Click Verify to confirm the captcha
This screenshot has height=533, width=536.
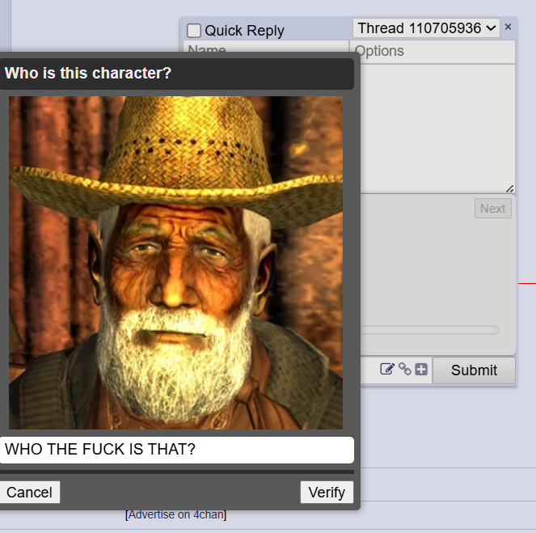[x=327, y=493]
